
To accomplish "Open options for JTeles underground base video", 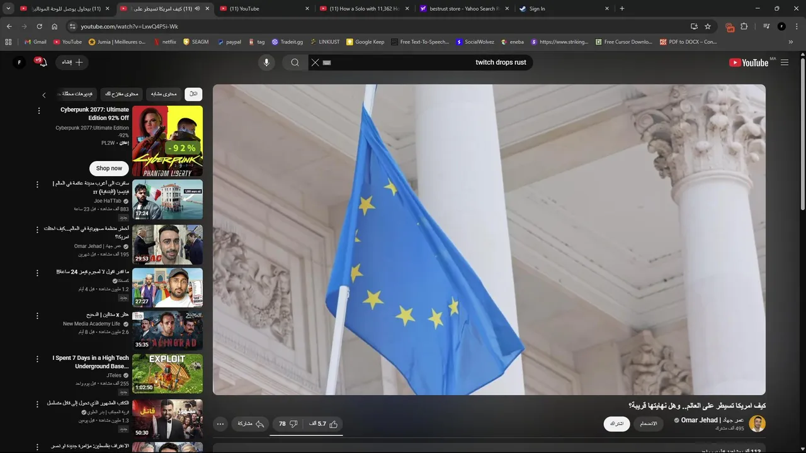I will coord(37,359).
